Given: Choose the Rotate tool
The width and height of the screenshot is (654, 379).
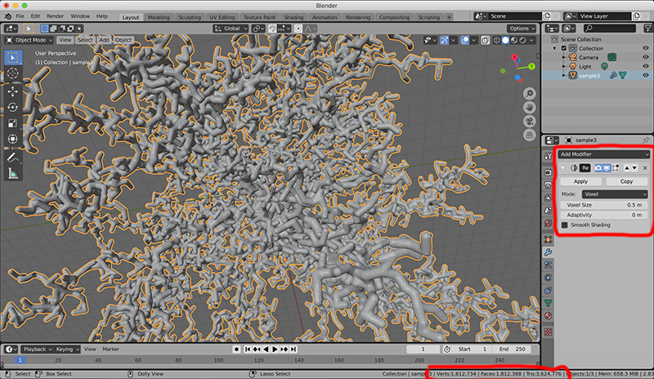Looking at the screenshot, I should point(13,107).
